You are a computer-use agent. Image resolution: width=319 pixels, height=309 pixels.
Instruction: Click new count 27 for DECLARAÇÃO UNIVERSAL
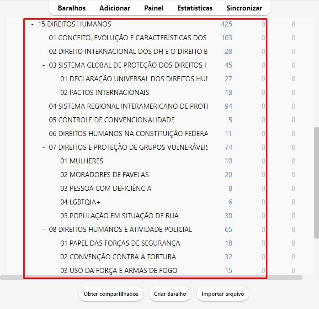(x=228, y=79)
